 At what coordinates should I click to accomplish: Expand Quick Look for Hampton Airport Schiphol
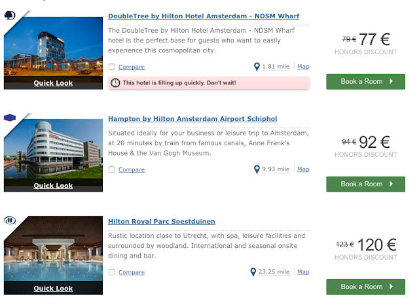click(x=53, y=186)
